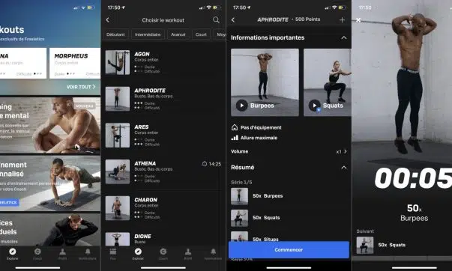Tap the CHARON workout thumbnail
Screen dimensions: 452x271
[x=118, y=208]
